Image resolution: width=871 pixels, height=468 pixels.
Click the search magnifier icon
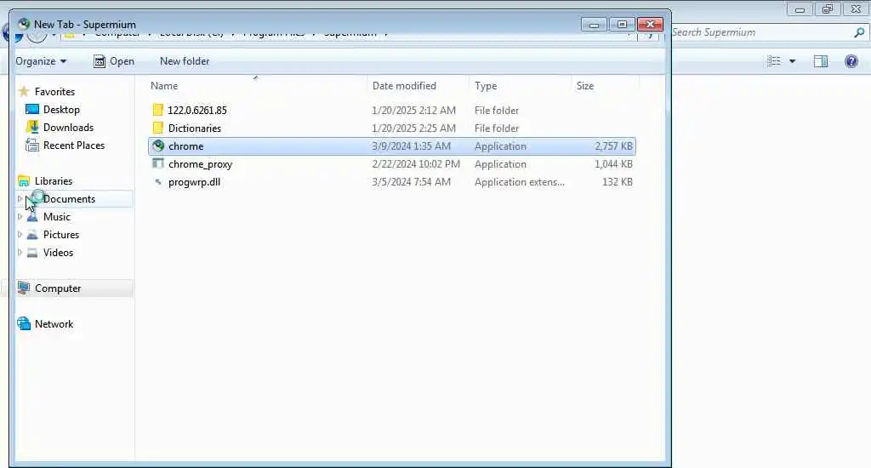coord(859,32)
